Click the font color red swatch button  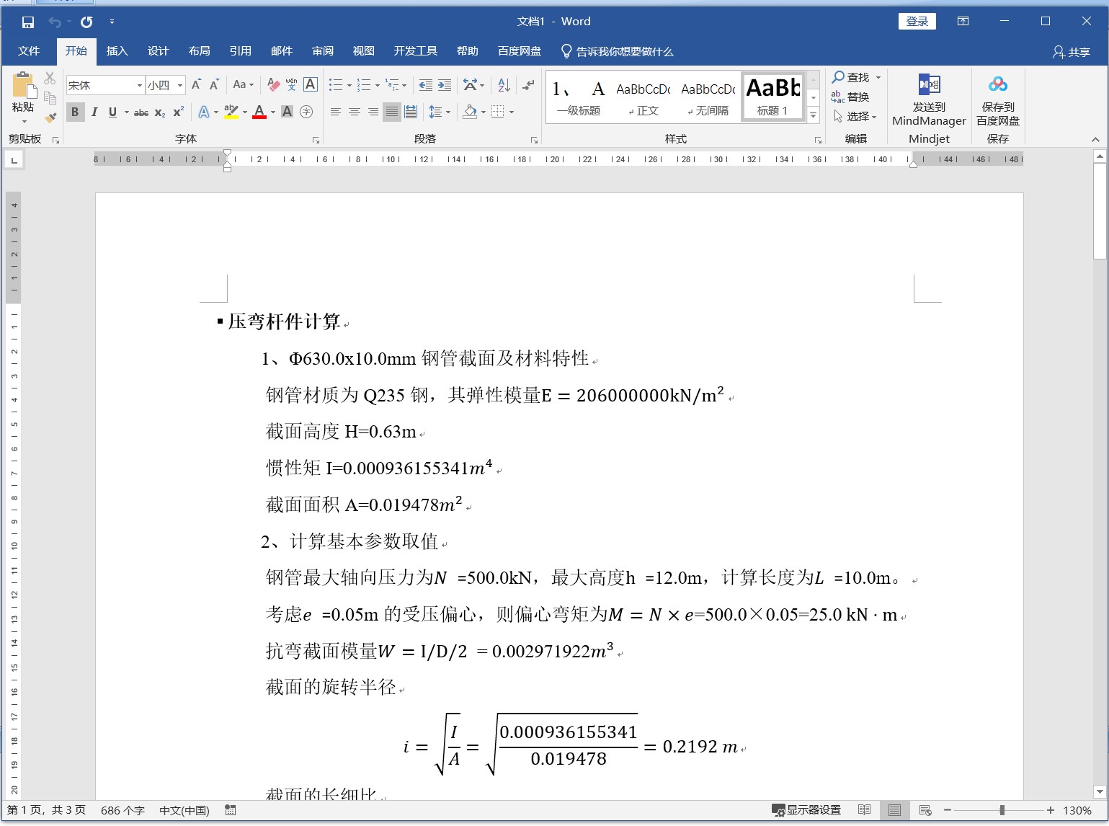click(x=259, y=112)
